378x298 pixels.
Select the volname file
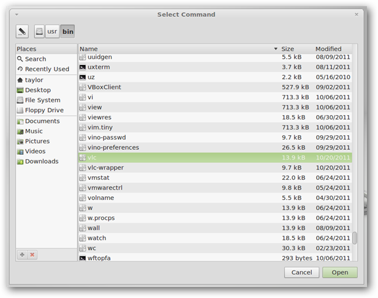(x=215, y=198)
